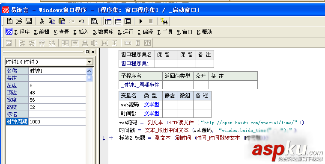Click the align-left-edges icon
325x164 pixels.
[22, 43]
